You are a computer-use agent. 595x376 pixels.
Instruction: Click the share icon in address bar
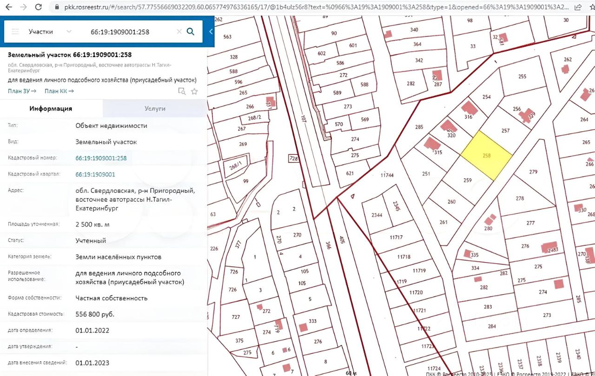pyautogui.click(x=578, y=7)
